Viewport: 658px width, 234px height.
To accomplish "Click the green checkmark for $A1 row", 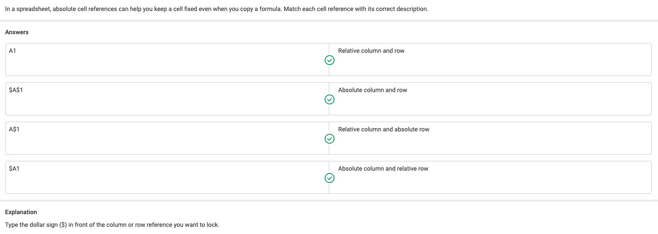I will [x=329, y=178].
